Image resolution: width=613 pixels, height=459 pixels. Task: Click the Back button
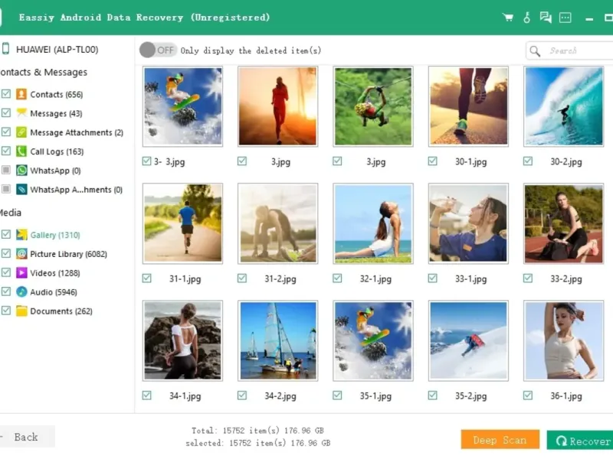(x=26, y=437)
